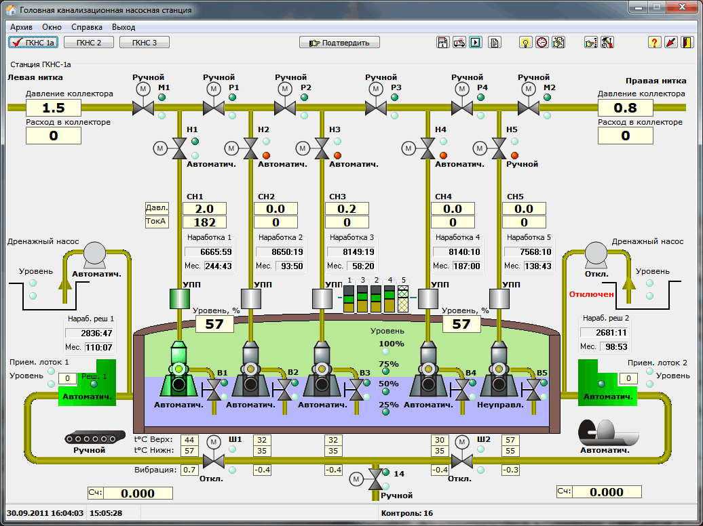Click valve 14 at bottom center
Screen dimensions: 703x526
tap(375, 479)
